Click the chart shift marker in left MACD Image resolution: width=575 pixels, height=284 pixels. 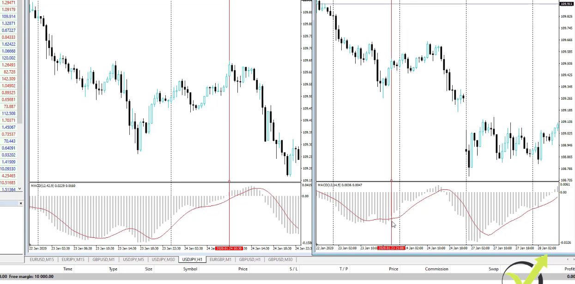click(30, 244)
